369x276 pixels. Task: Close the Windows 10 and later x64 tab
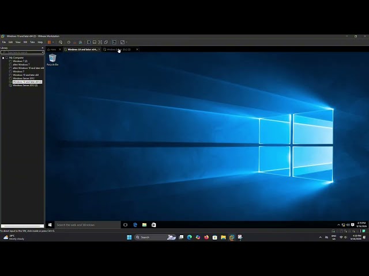99,49
